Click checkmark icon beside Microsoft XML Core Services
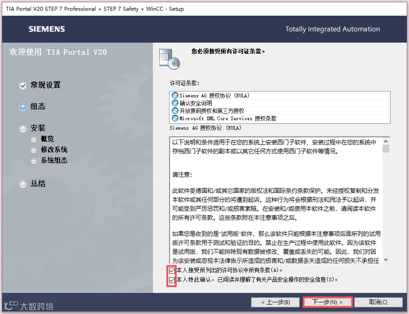Image resolution: width=409 pixels, height=314 pixels. pyautogui.click(x=175, y=118)
